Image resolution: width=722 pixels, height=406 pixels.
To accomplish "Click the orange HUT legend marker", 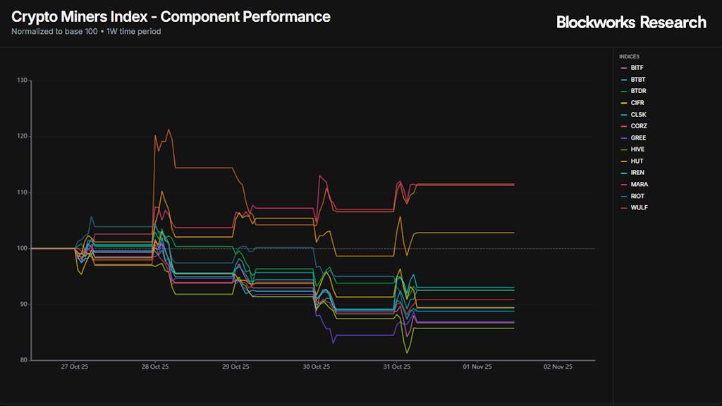I will coord(624,161).
